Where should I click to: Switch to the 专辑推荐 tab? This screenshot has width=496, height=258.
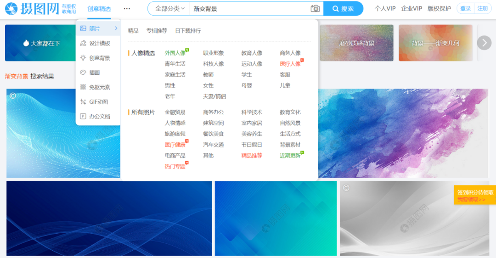pyautogui.click(x=157, y=31)
